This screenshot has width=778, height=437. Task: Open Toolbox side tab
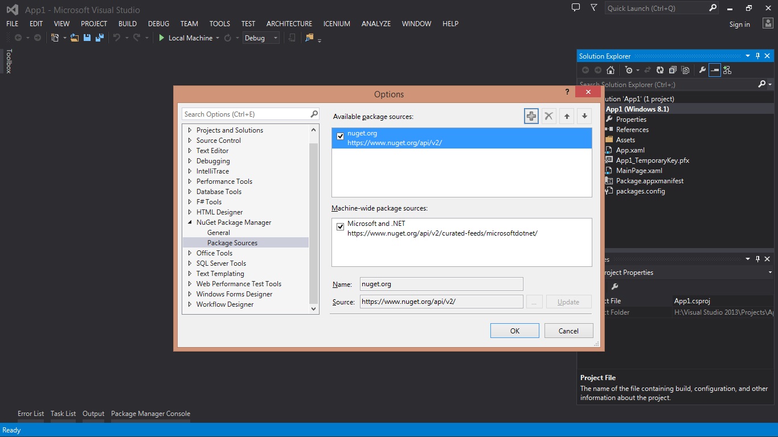pos(9,61)
